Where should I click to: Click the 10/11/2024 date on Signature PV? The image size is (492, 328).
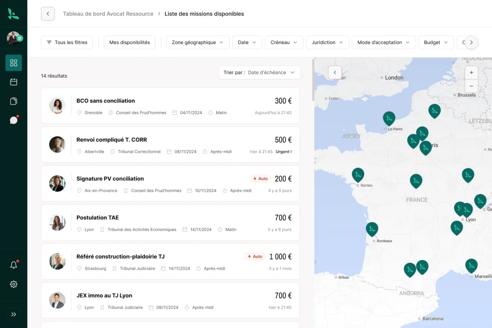pyautogui.click(x=205, y=190)
